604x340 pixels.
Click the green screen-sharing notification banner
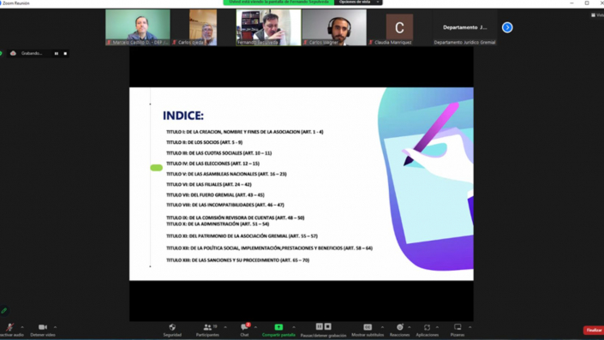point(279,3)
